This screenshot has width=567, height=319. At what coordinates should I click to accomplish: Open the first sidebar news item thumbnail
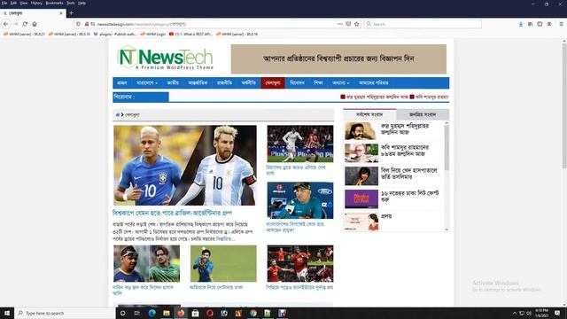pyautogui.click(x=361, y=131)
